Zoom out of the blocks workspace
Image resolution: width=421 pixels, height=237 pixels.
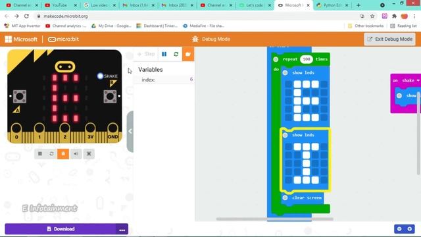[399, 229]
